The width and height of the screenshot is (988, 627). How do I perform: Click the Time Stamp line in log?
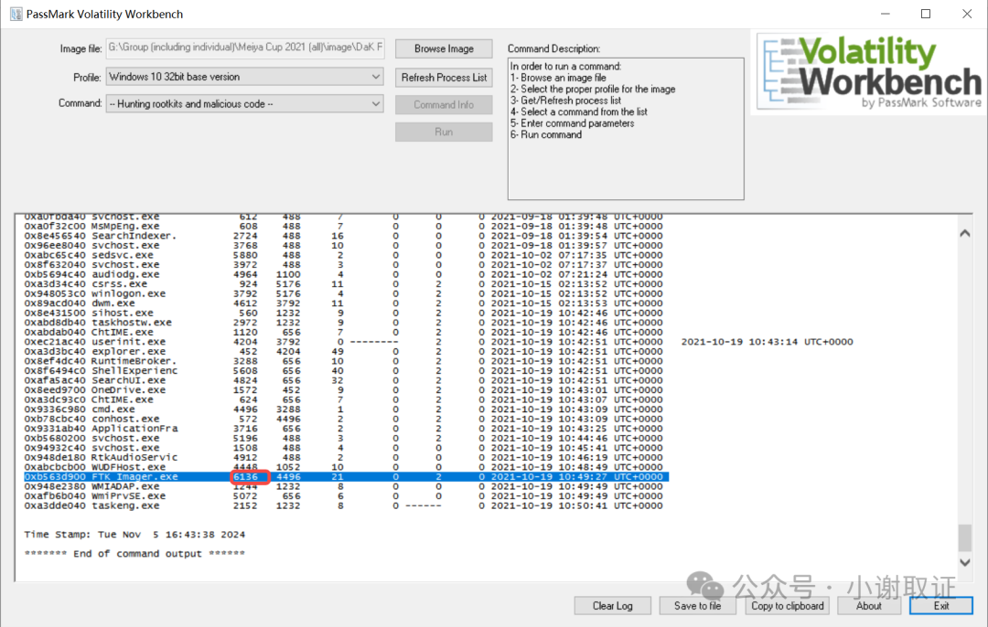pyautogui.click(x=134, y=535)
